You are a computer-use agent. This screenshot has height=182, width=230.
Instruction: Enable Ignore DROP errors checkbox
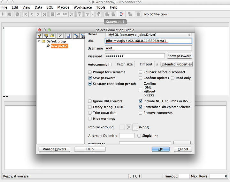(90, 101)
